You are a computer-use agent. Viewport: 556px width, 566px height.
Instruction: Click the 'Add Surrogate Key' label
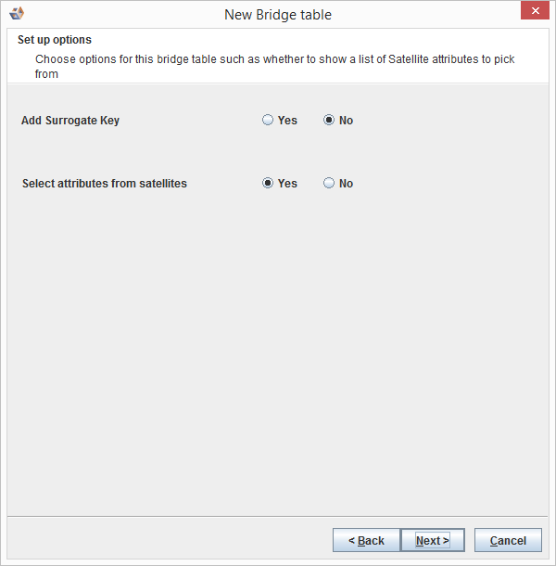70,121
